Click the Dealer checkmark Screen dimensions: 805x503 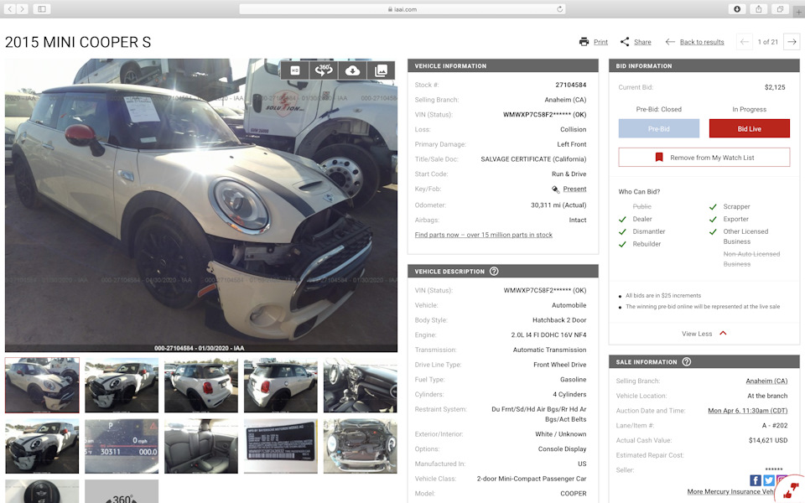click(622, 219)
